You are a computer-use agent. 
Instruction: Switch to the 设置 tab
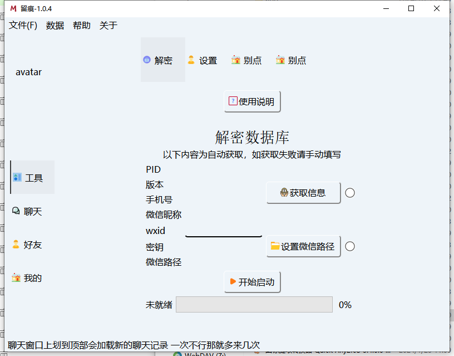pyautogui.click(x=208, y=60)
